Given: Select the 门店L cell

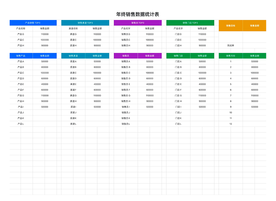Looking at the screenshot, I should [x=178, y=124].
